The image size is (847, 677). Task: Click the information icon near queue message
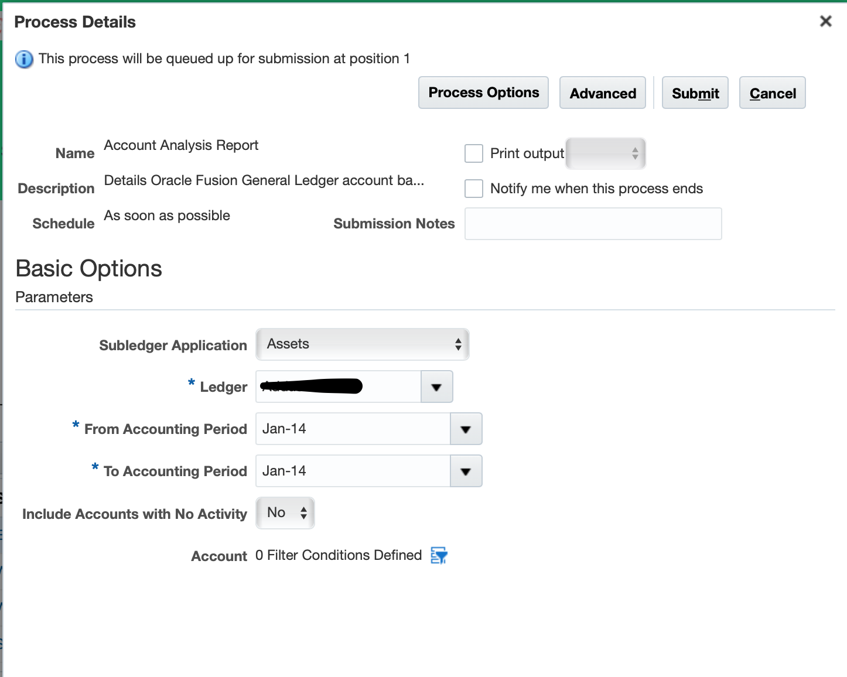(23, 59)
